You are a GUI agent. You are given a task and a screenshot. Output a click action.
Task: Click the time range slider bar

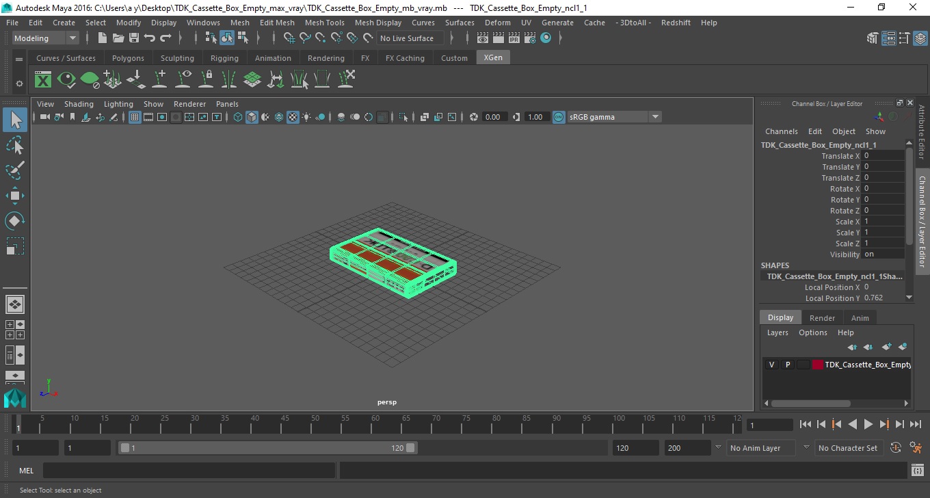[267, 448]
